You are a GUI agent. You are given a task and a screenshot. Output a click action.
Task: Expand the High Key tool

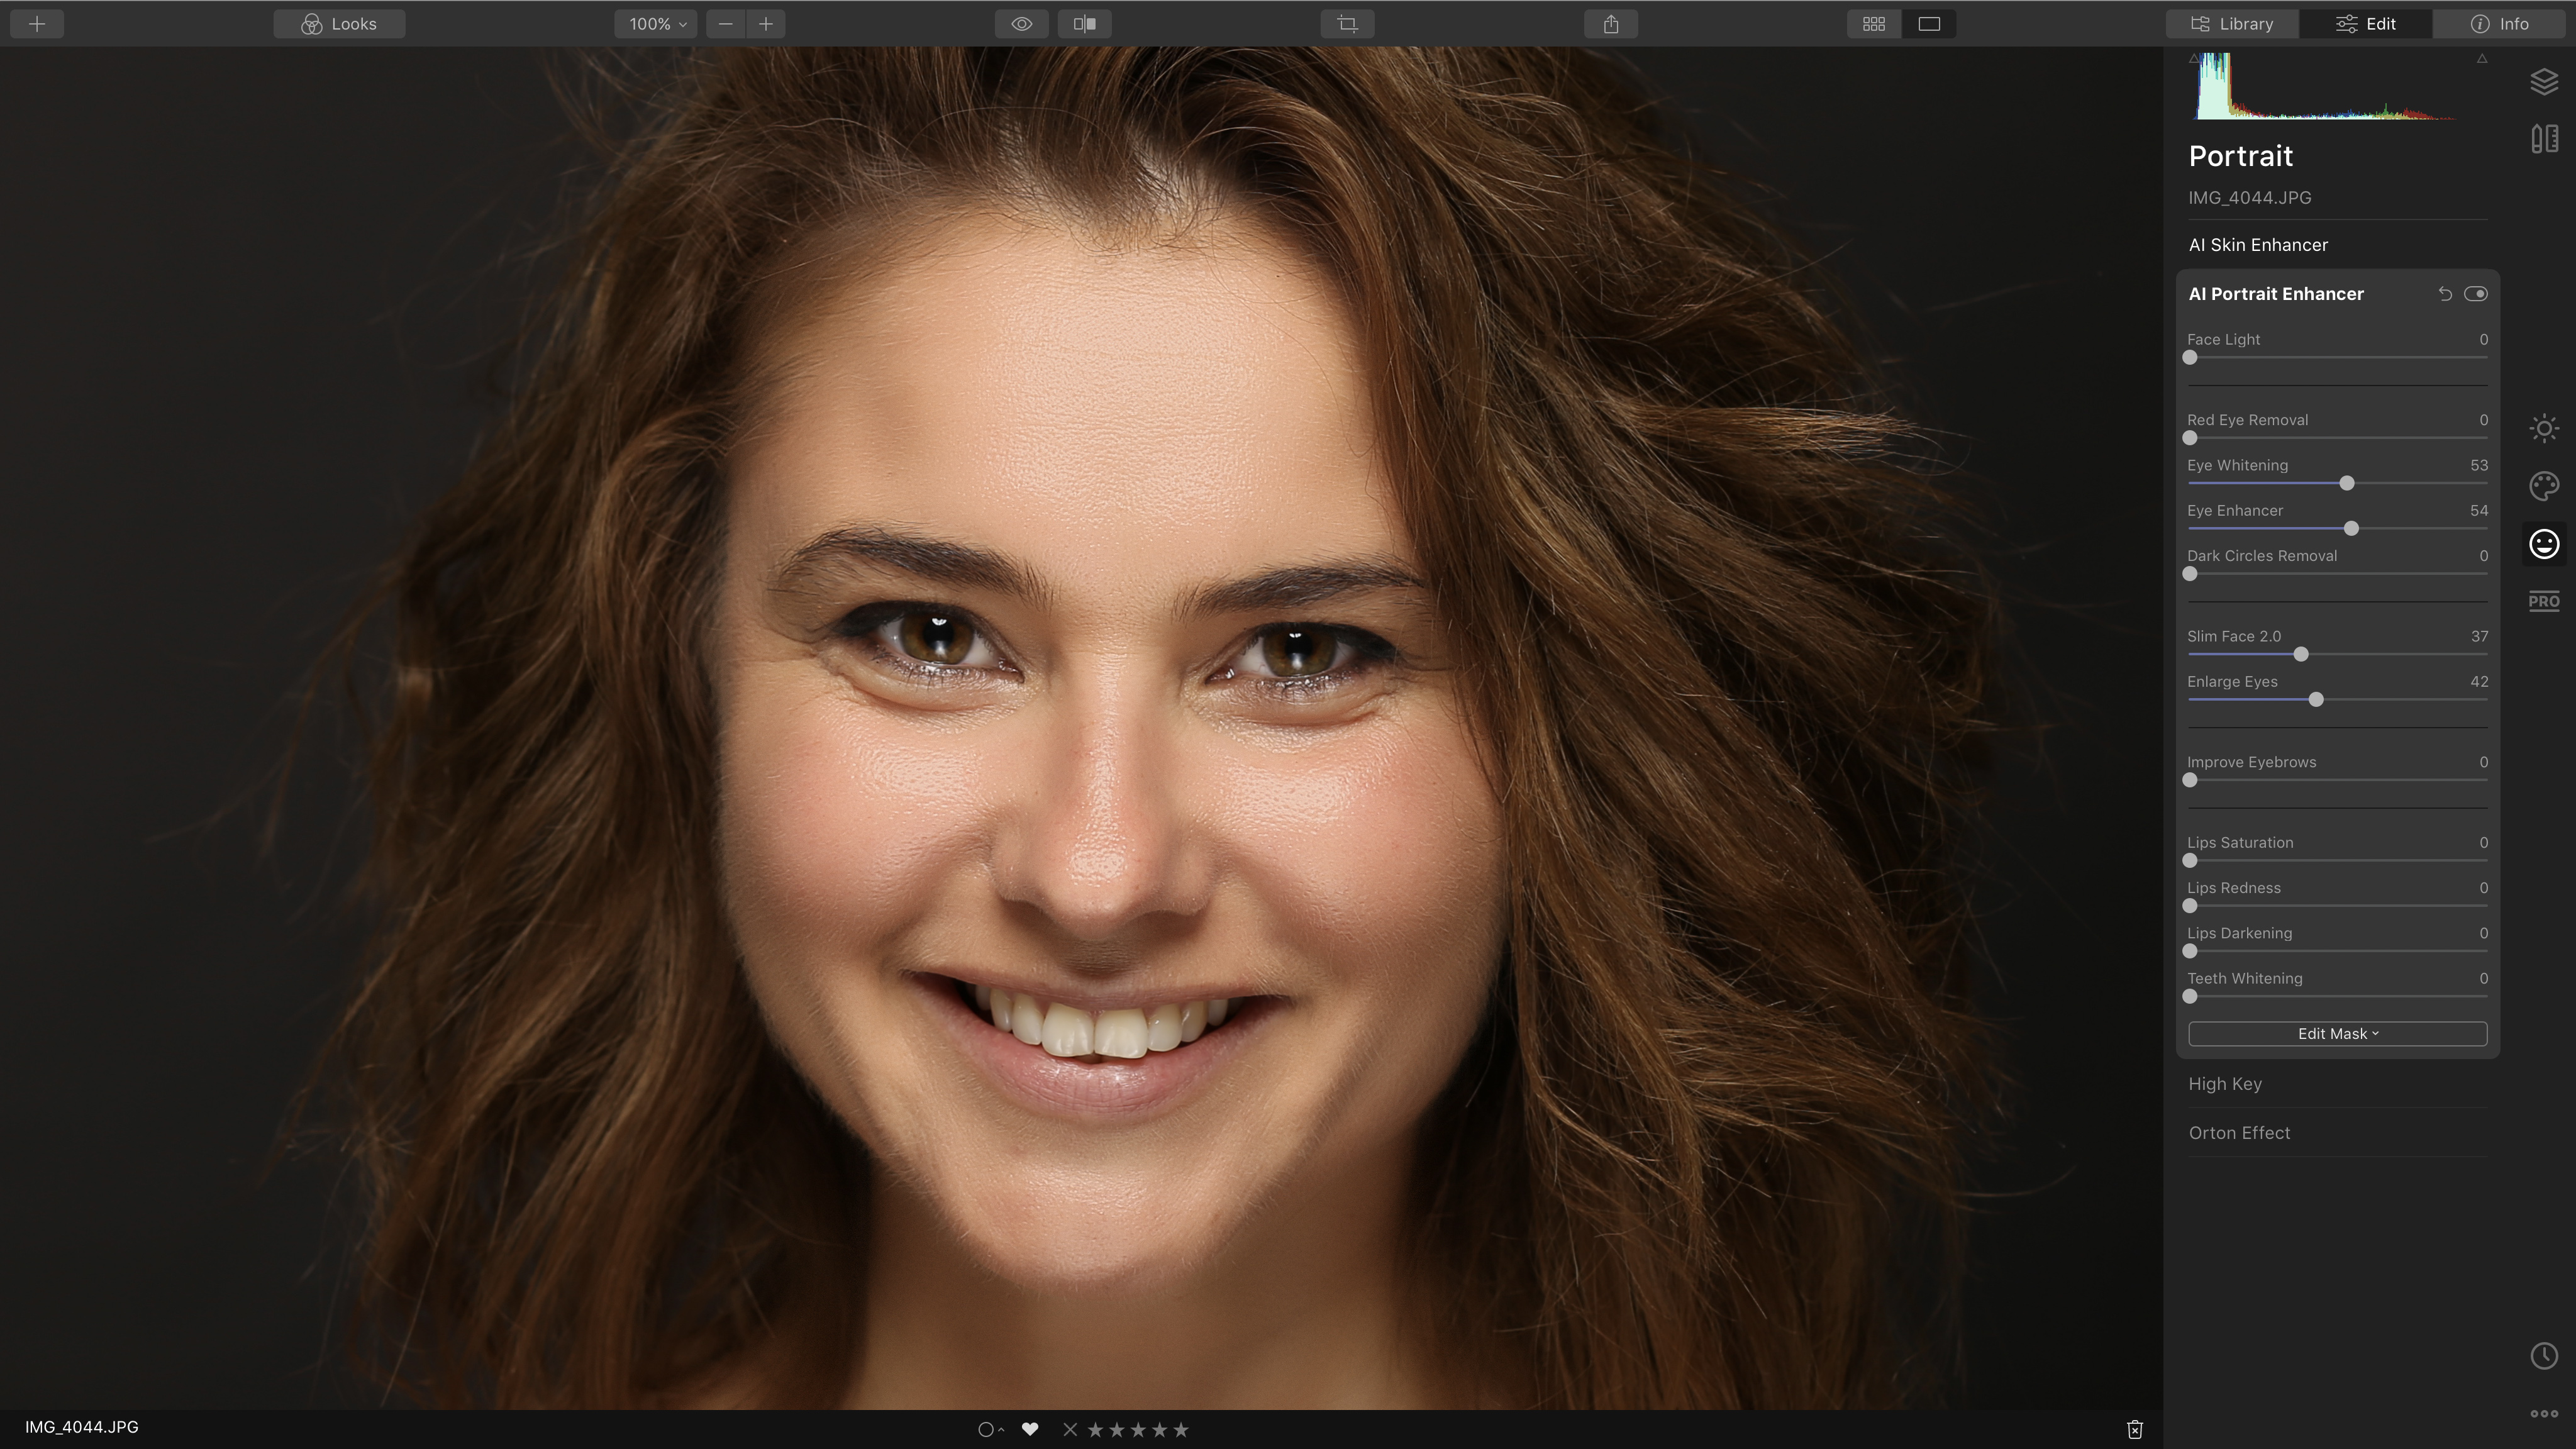(x=2225, y=1084)
